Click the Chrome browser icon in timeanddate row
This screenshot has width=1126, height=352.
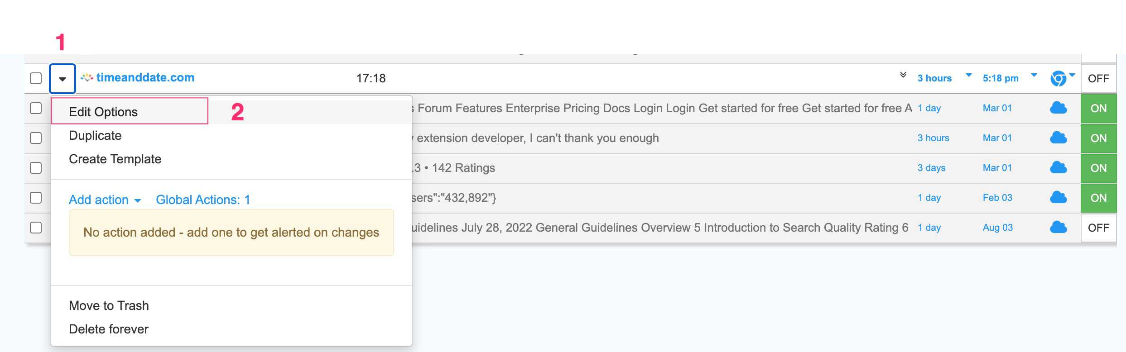click(1058, 79)
